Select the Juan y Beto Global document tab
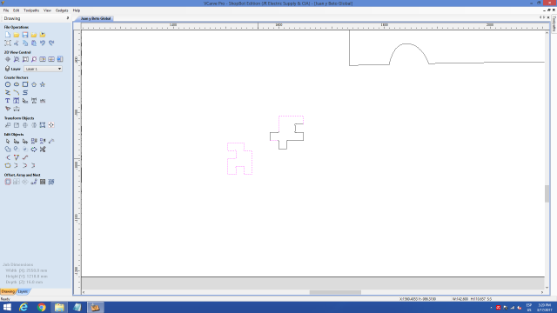 (x=96, y=18)
